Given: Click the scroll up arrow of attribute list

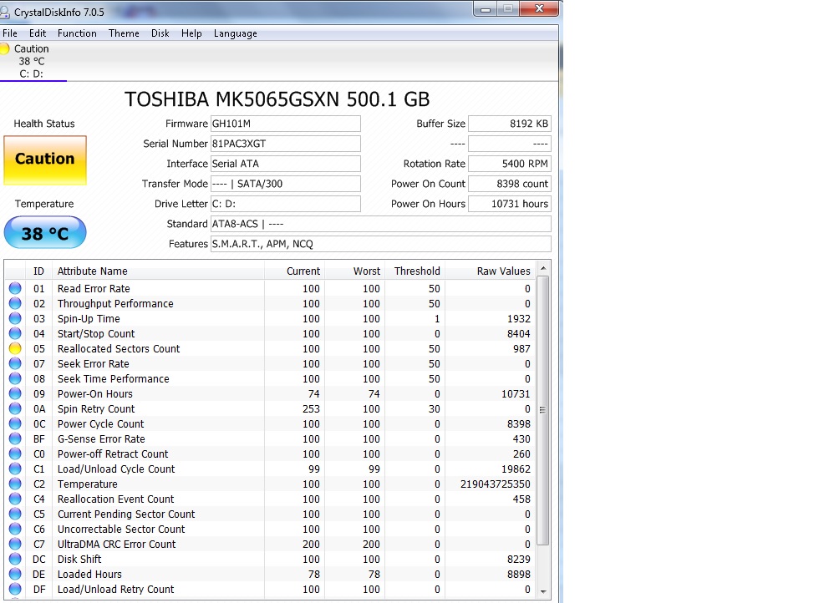Looking at the screenshot, I should 543,268.
